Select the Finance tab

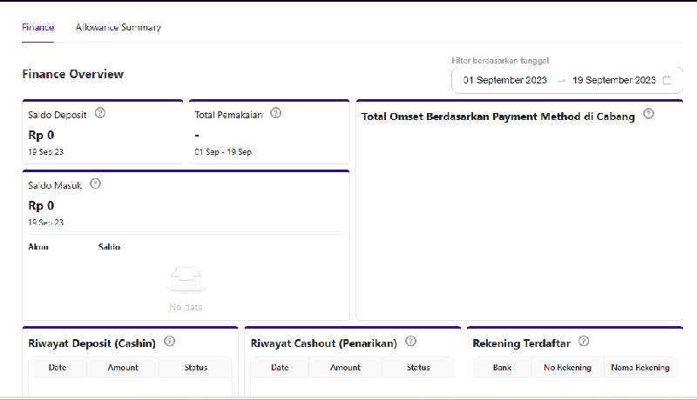(x=37, y=27)
